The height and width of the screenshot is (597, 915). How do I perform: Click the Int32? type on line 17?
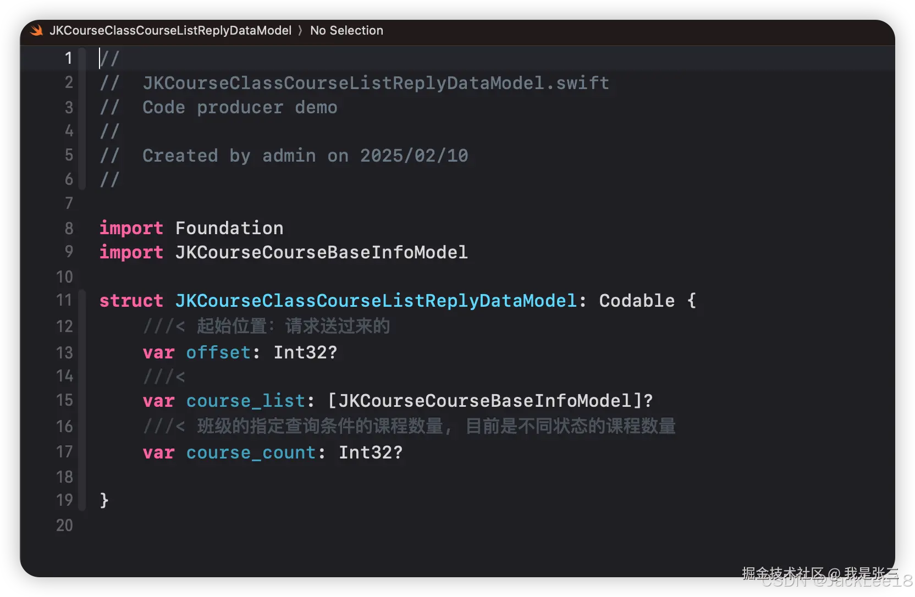[x=371, y=452]
